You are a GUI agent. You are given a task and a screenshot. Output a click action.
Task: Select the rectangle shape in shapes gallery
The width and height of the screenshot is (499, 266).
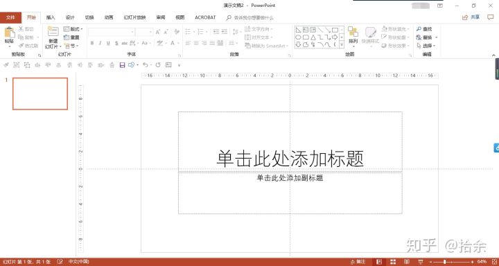click(335, 30)
